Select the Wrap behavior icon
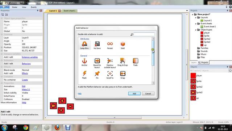The image size is (232, 131). [123, 74]
